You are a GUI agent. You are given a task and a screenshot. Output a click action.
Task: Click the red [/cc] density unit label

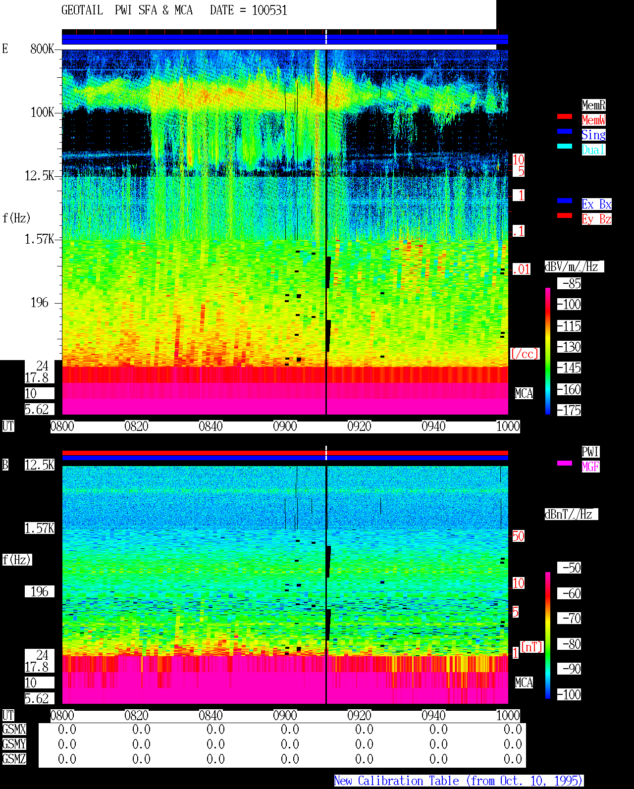pos(525,354)
